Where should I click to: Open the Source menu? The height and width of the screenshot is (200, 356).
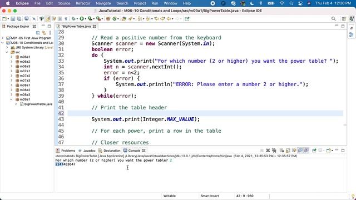tap(64, 3)
